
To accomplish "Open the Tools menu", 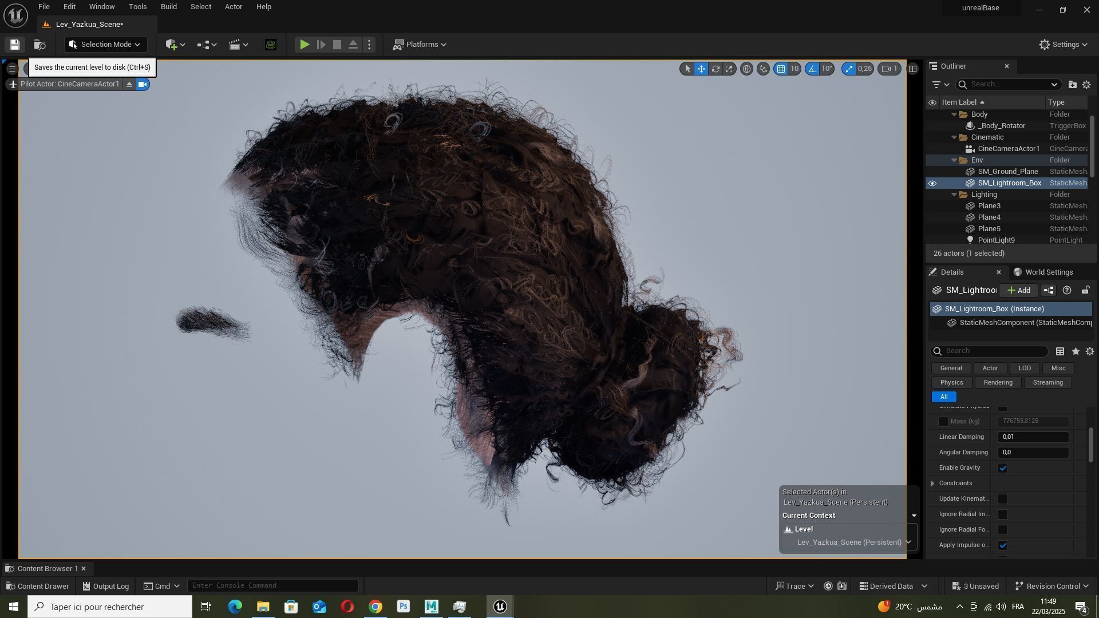I will tap(137, 7).
